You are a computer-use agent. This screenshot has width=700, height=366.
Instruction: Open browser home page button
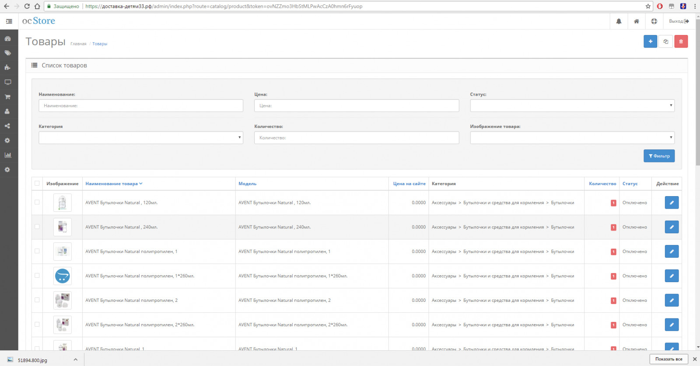(x=37, y=6)
